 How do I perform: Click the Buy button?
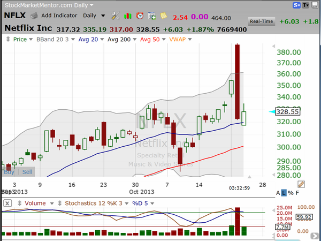point(9,172)
